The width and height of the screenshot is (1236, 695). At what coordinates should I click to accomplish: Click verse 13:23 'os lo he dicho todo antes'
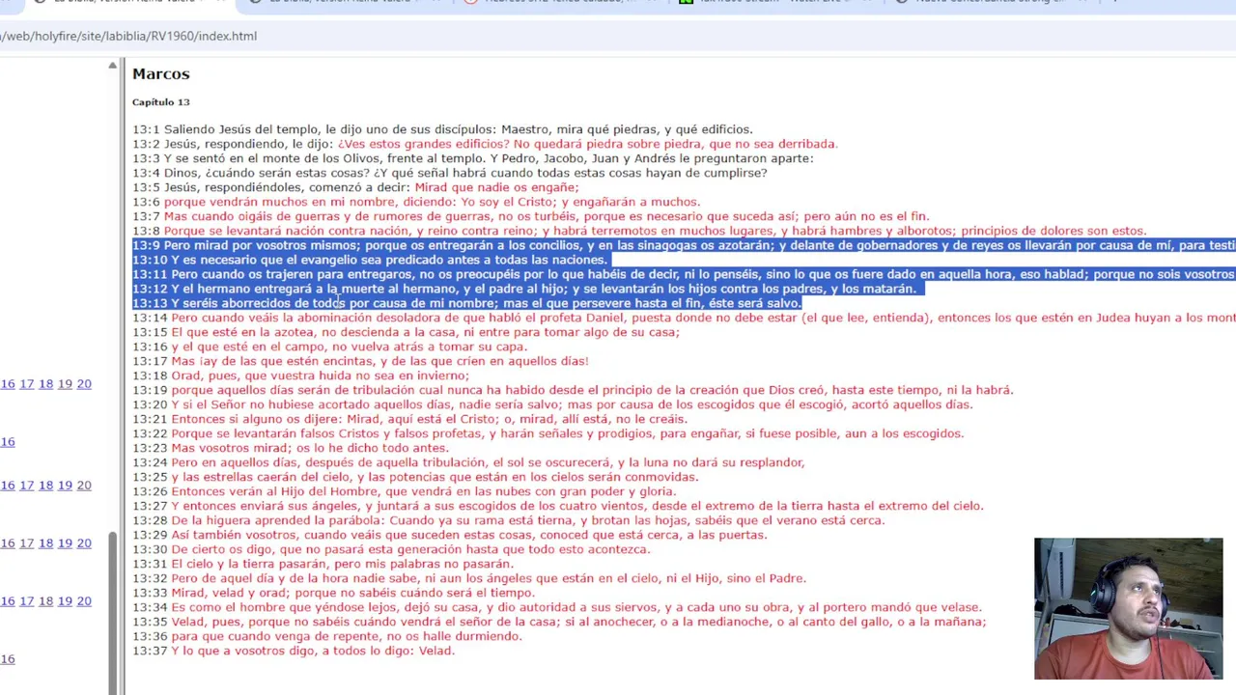coord(291,448)
